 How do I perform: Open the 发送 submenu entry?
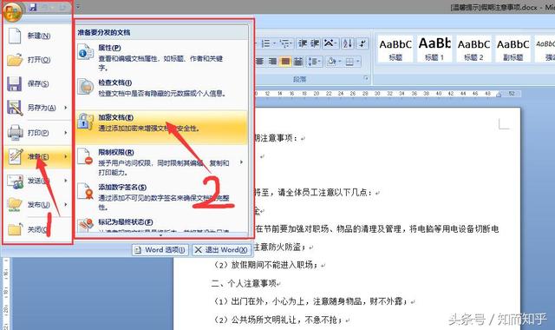pos(37,181)
